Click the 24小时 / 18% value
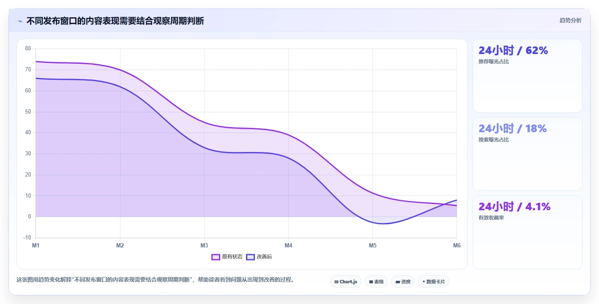Image resolution: width=599 pixels, height=304 pixels. (512, 128)
